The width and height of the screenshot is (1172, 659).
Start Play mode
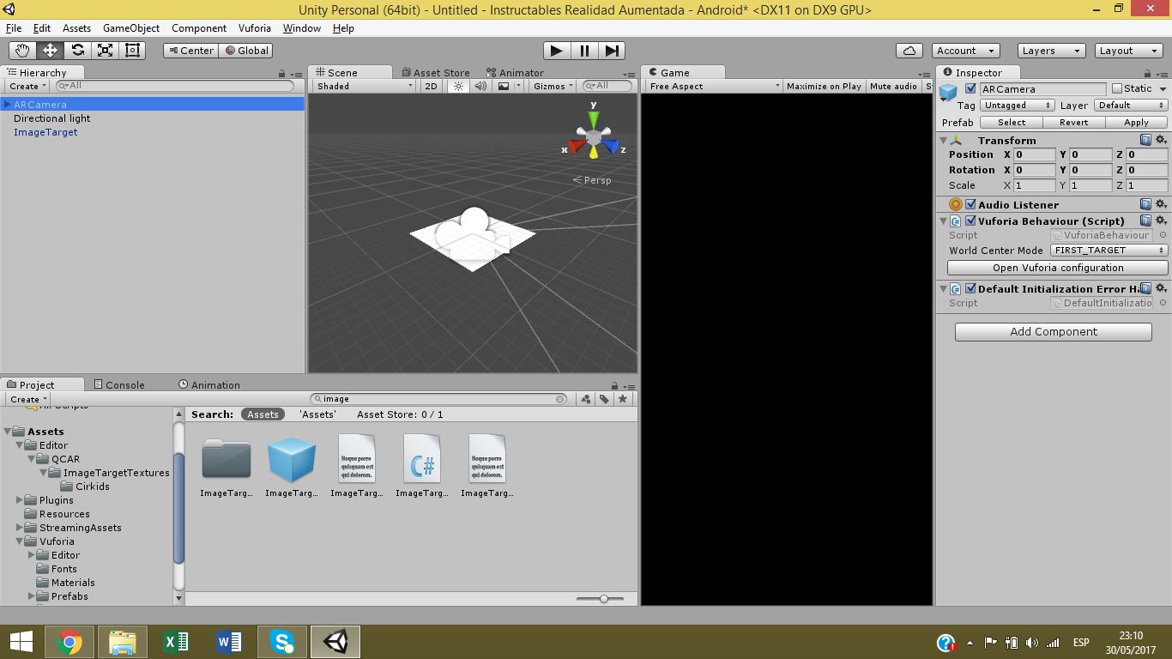tap(557, 51)
